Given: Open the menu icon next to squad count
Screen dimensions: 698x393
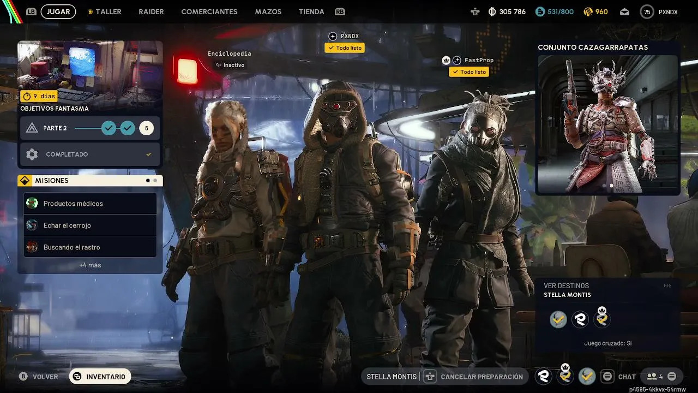Looking at the screenshot, I should (x=672, y=377).
